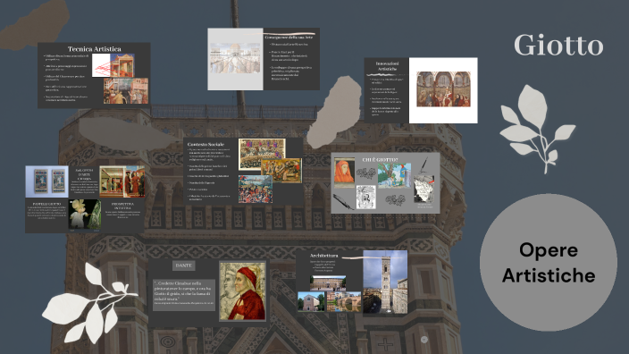Screen dimensions: 629x354
Task: Click the upper flower sketch in Chi è Giotto
Action: (366, 173)
